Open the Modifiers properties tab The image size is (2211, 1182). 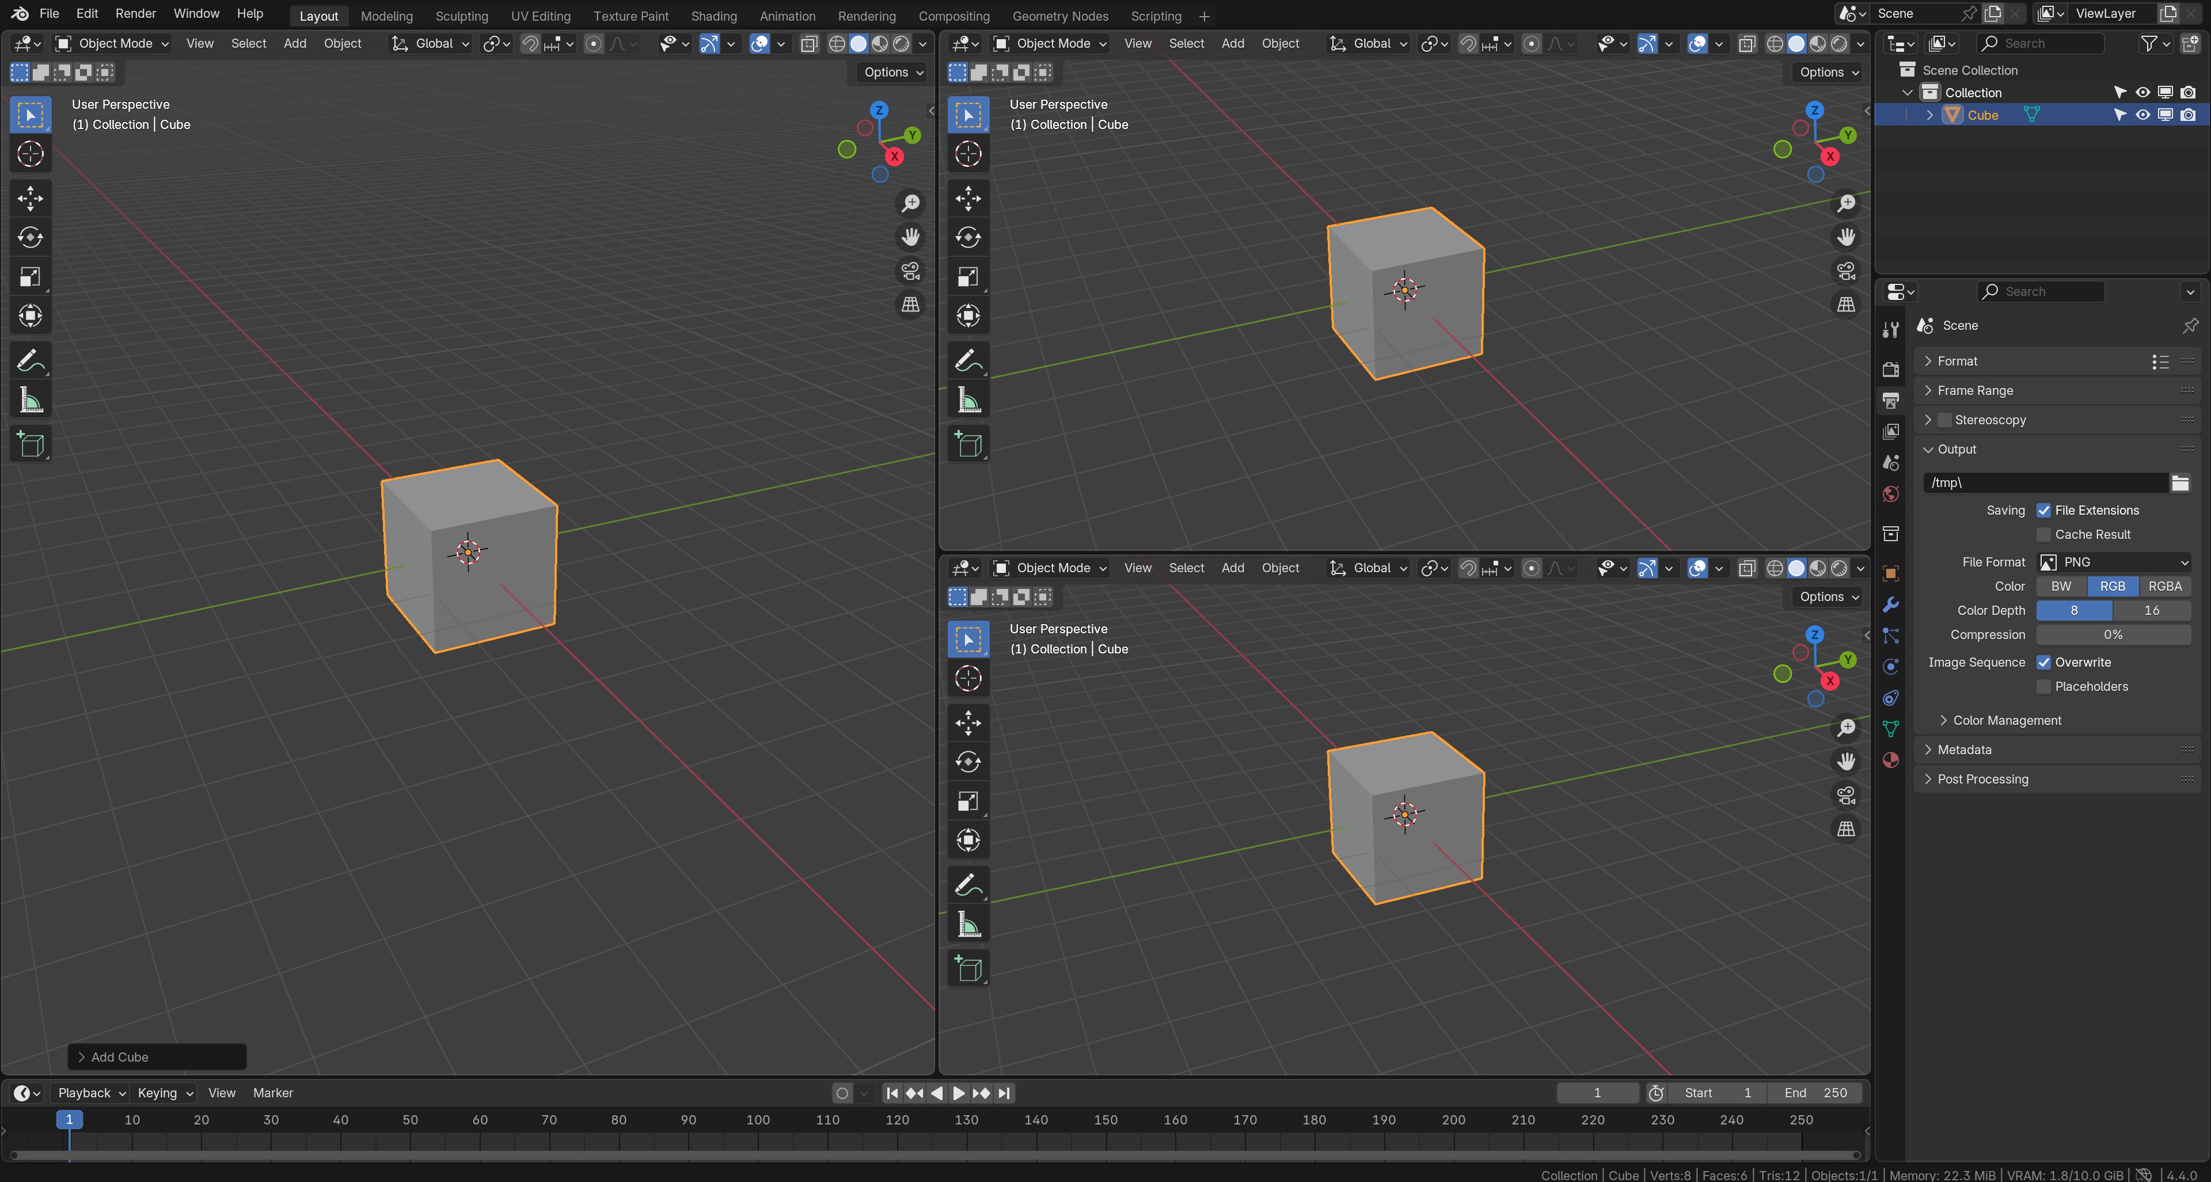[1890, 605]
